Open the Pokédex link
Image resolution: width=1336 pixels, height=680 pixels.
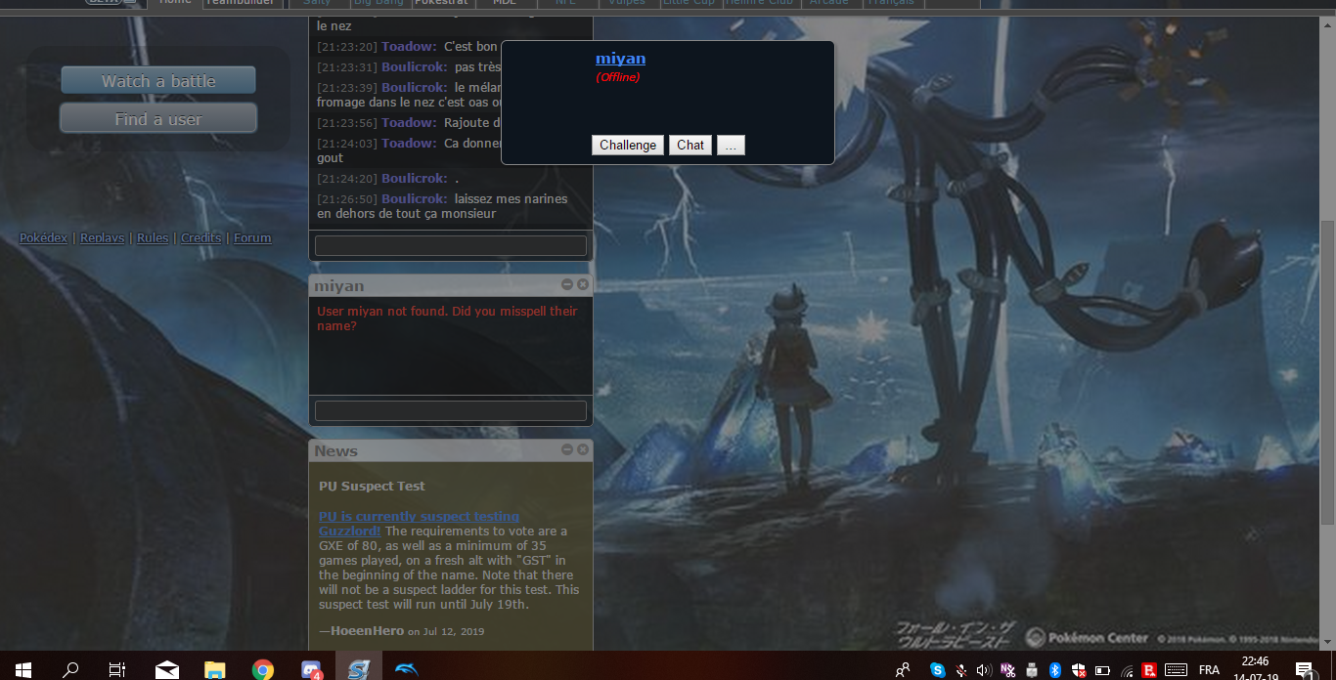click(43, 238)
